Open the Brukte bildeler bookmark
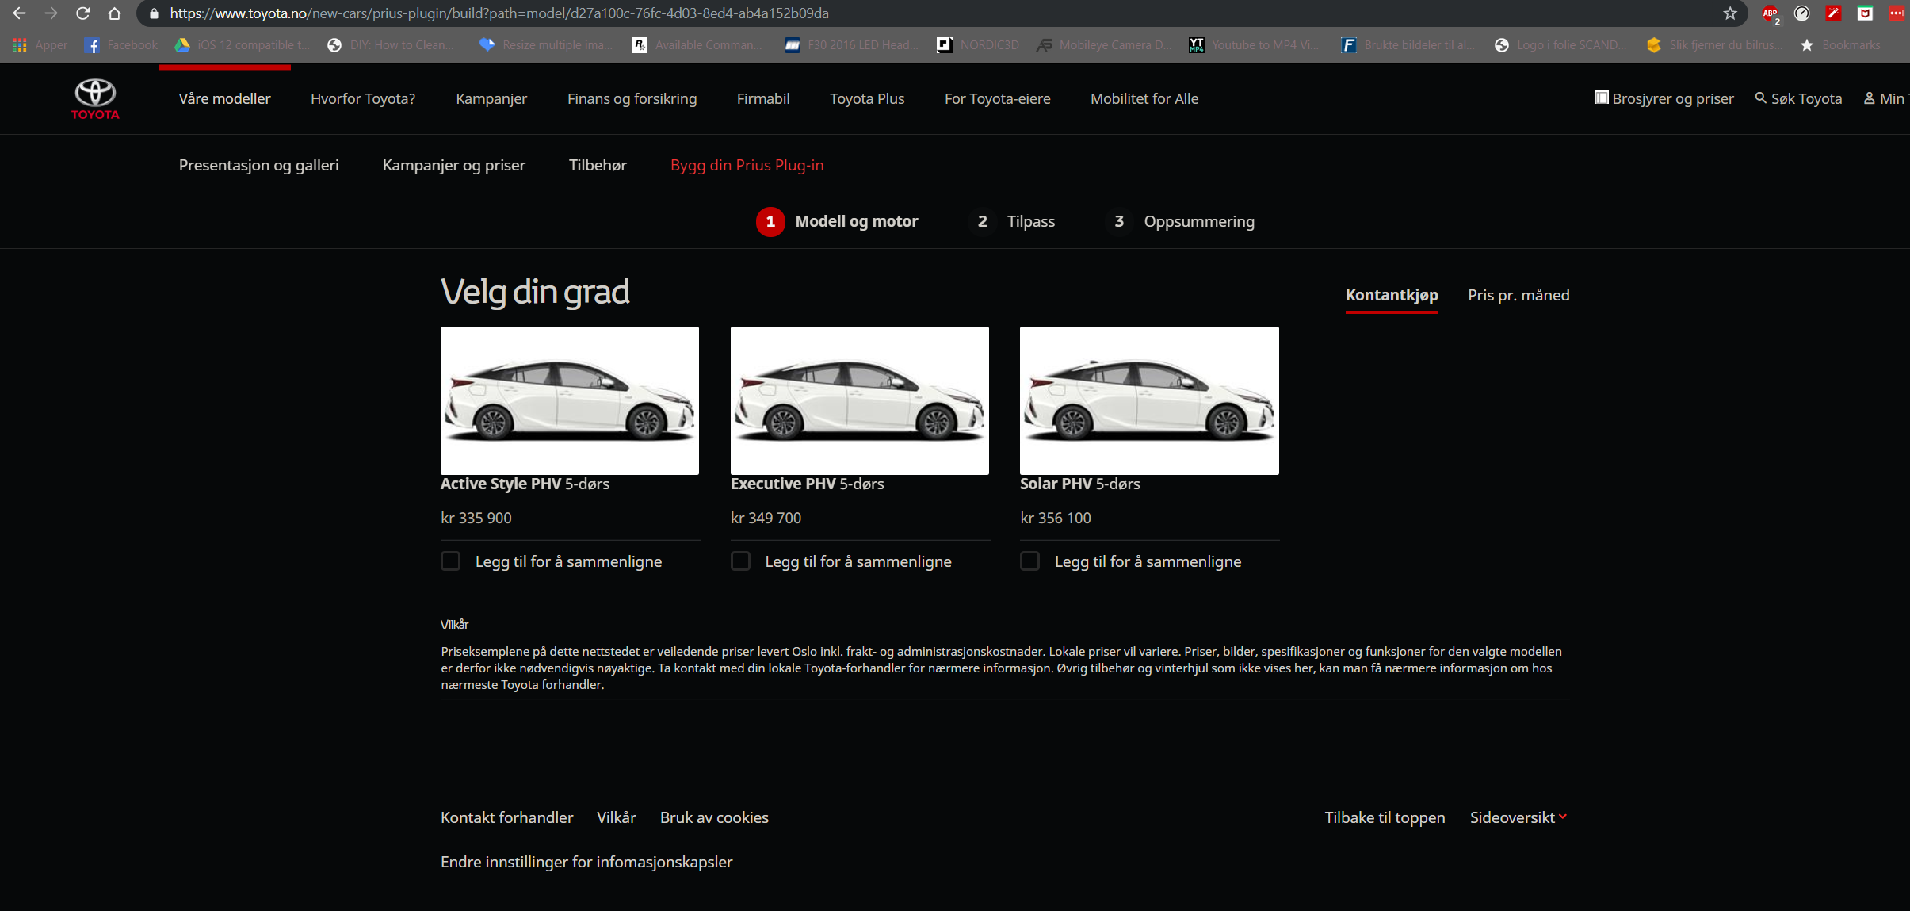Screen dimensions: 1910x911 click(x=1408, y=45)
